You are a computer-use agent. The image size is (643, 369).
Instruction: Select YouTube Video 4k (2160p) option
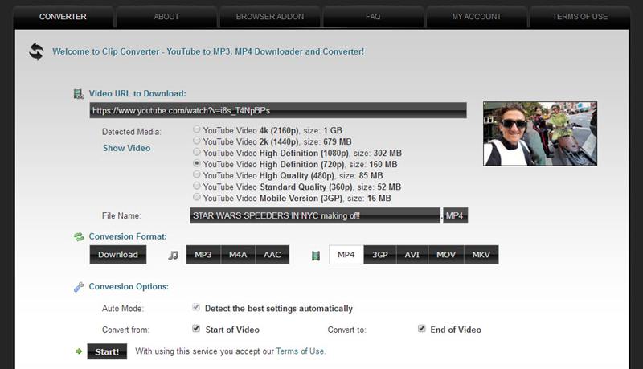click(197, 129)
